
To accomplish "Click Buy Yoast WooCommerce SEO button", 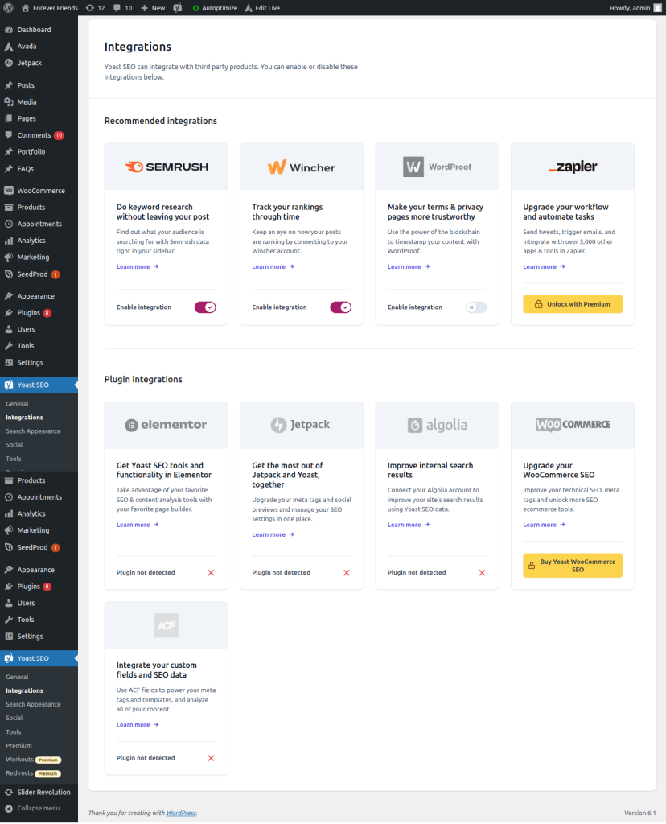I will click(573, 566).
